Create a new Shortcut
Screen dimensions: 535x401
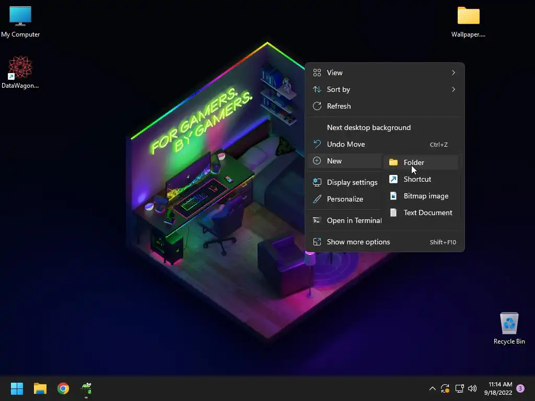pos(421,179)
